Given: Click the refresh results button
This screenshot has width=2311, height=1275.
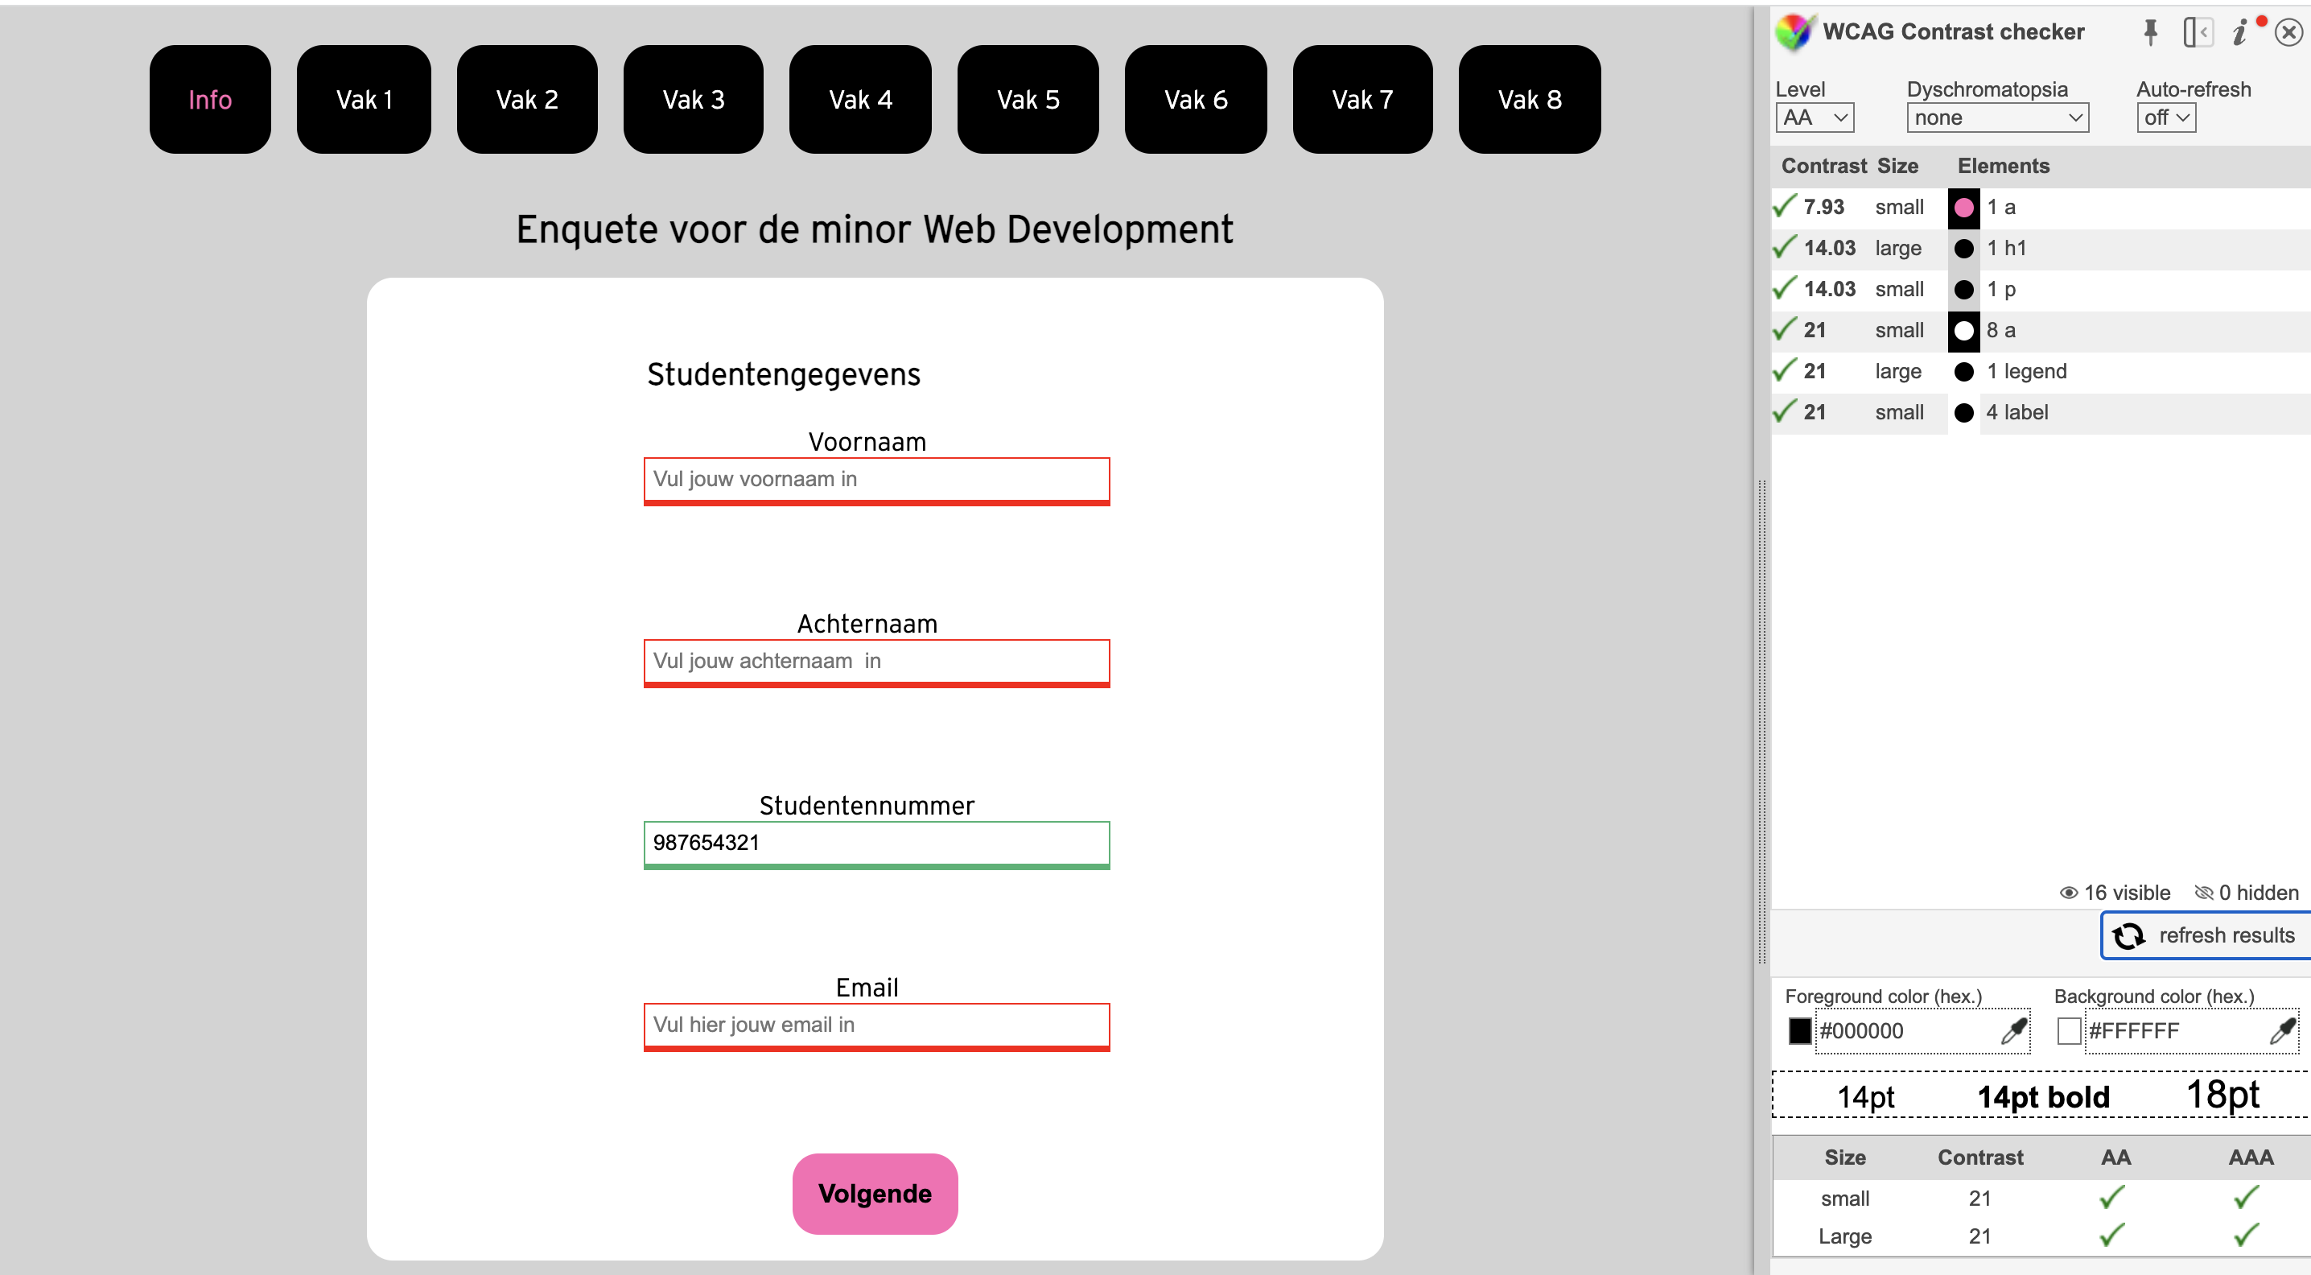Looking at the screenshot, I should (2203, 935).
